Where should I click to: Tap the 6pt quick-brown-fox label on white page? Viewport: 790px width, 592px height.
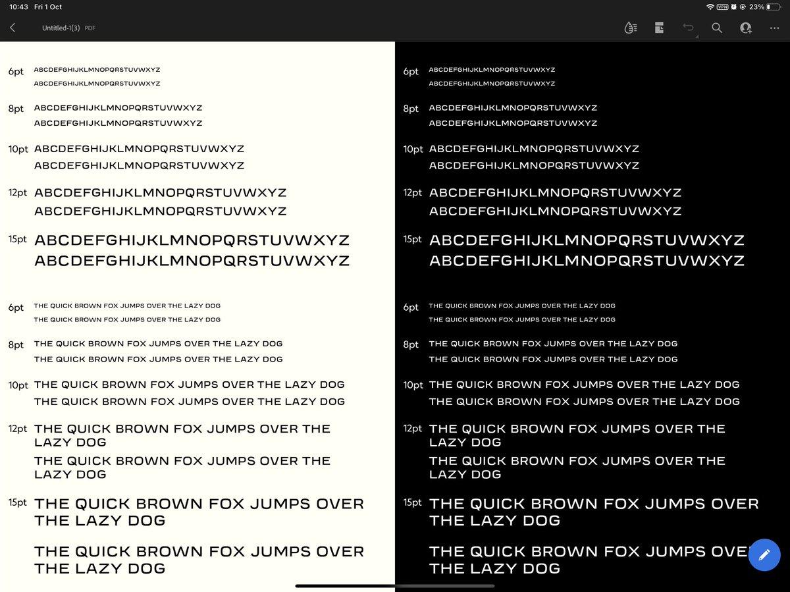point(16,308)
